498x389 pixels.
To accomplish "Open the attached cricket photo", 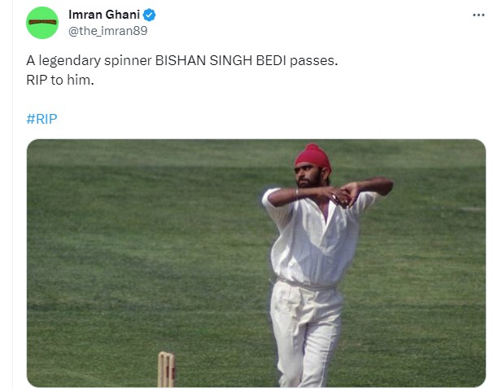I will 256,262.
